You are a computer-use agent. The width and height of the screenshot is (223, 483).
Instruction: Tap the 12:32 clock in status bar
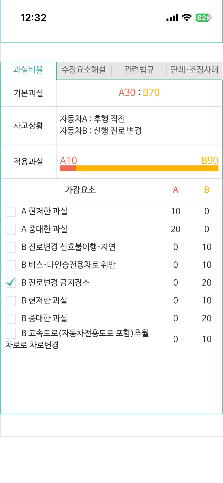click(x=33, y=18)
